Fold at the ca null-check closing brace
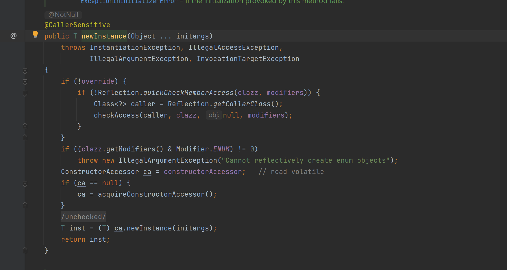The image size is (507, 270). 25,206
